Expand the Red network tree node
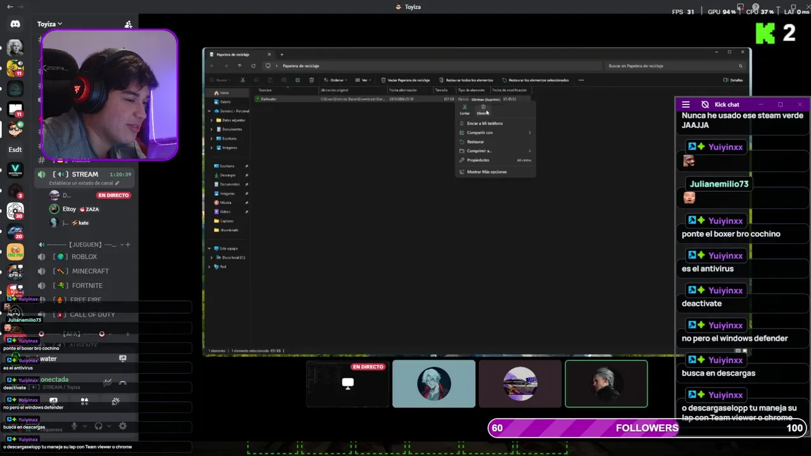The width and height of the screenshot is (811, 456). 209,267
